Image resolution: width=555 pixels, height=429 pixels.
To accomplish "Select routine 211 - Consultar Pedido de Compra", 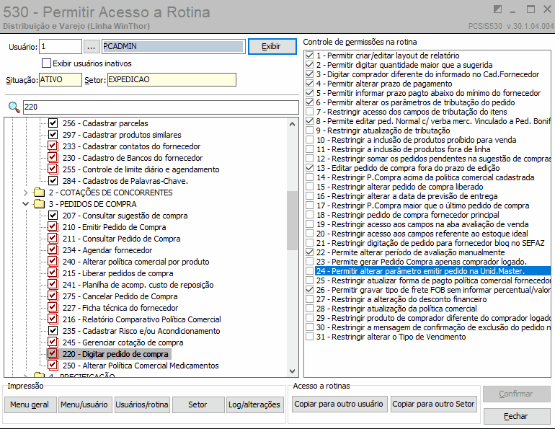I will click(x=121, y=239).
